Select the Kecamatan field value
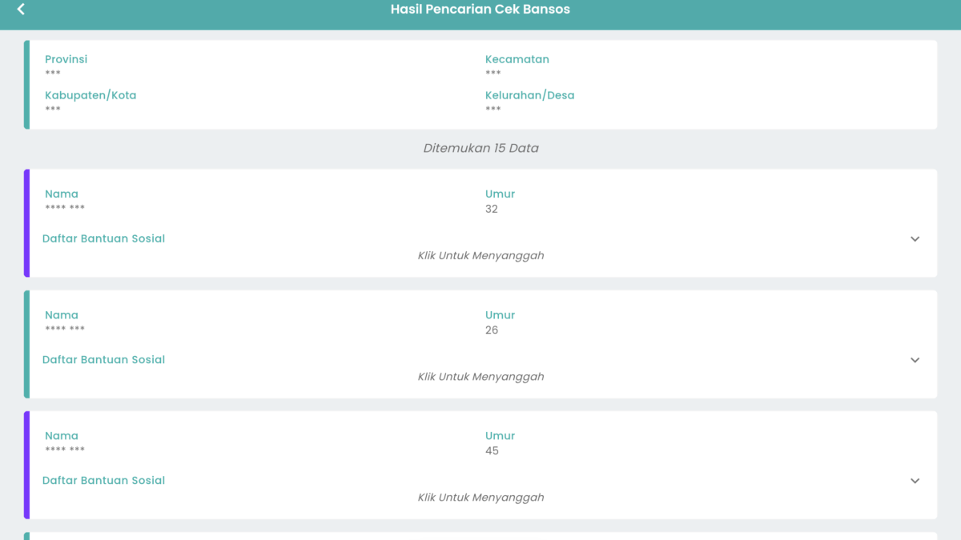 pos(492,72)
